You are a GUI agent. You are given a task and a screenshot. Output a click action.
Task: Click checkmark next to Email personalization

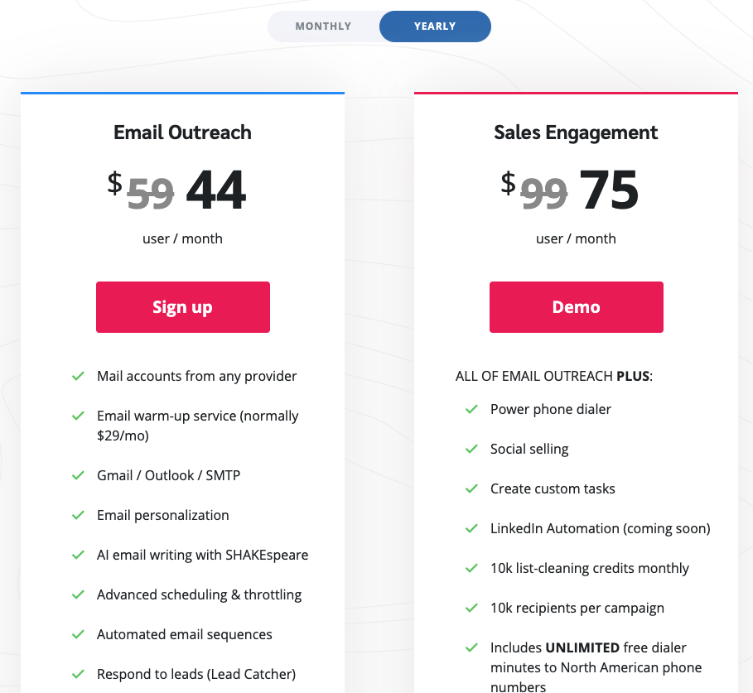click(79, 516)
